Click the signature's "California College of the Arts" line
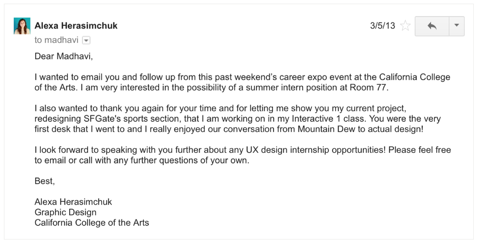Viewport: 477px width, 244px height. pyautogui.click(x=92, y=223)
